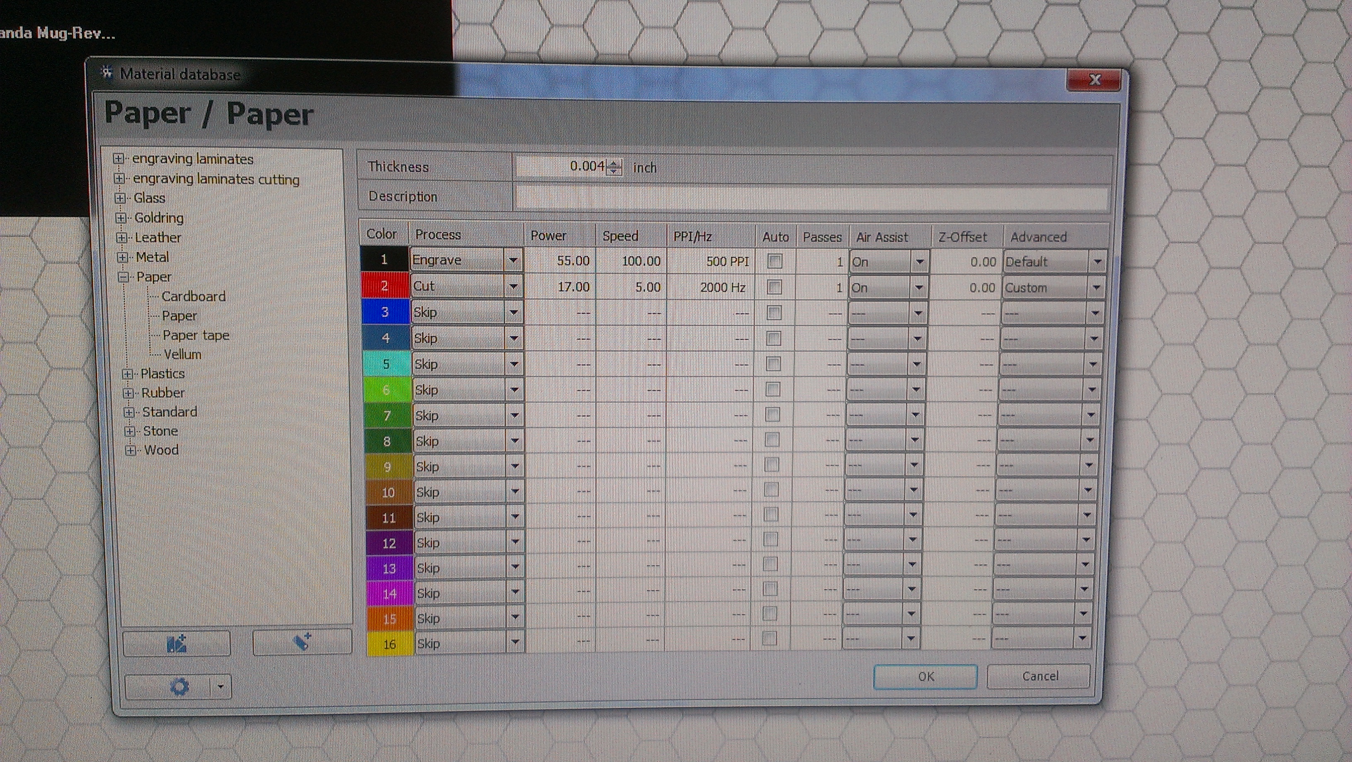This screenshot has width=1352, height=762.
Task: Click the cyan color 5 swatch
Action: click(x=386, y=364)
